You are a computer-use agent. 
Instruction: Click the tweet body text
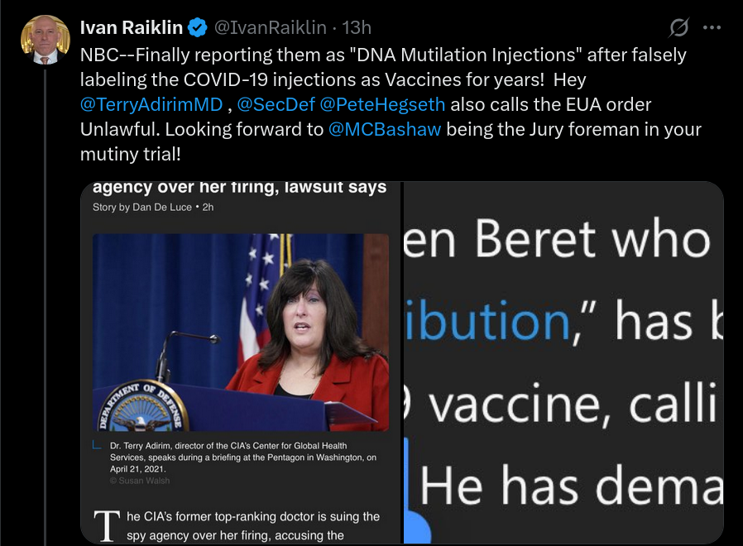point(391,104)
